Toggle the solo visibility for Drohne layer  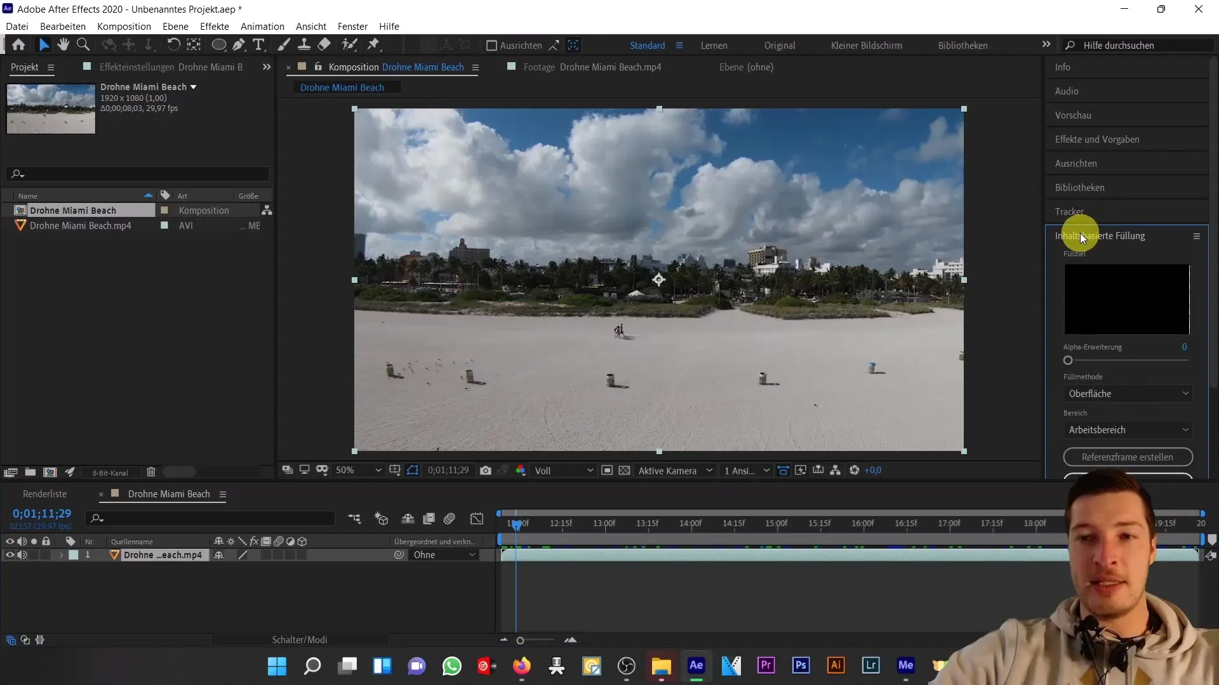(x=34, y=554)
